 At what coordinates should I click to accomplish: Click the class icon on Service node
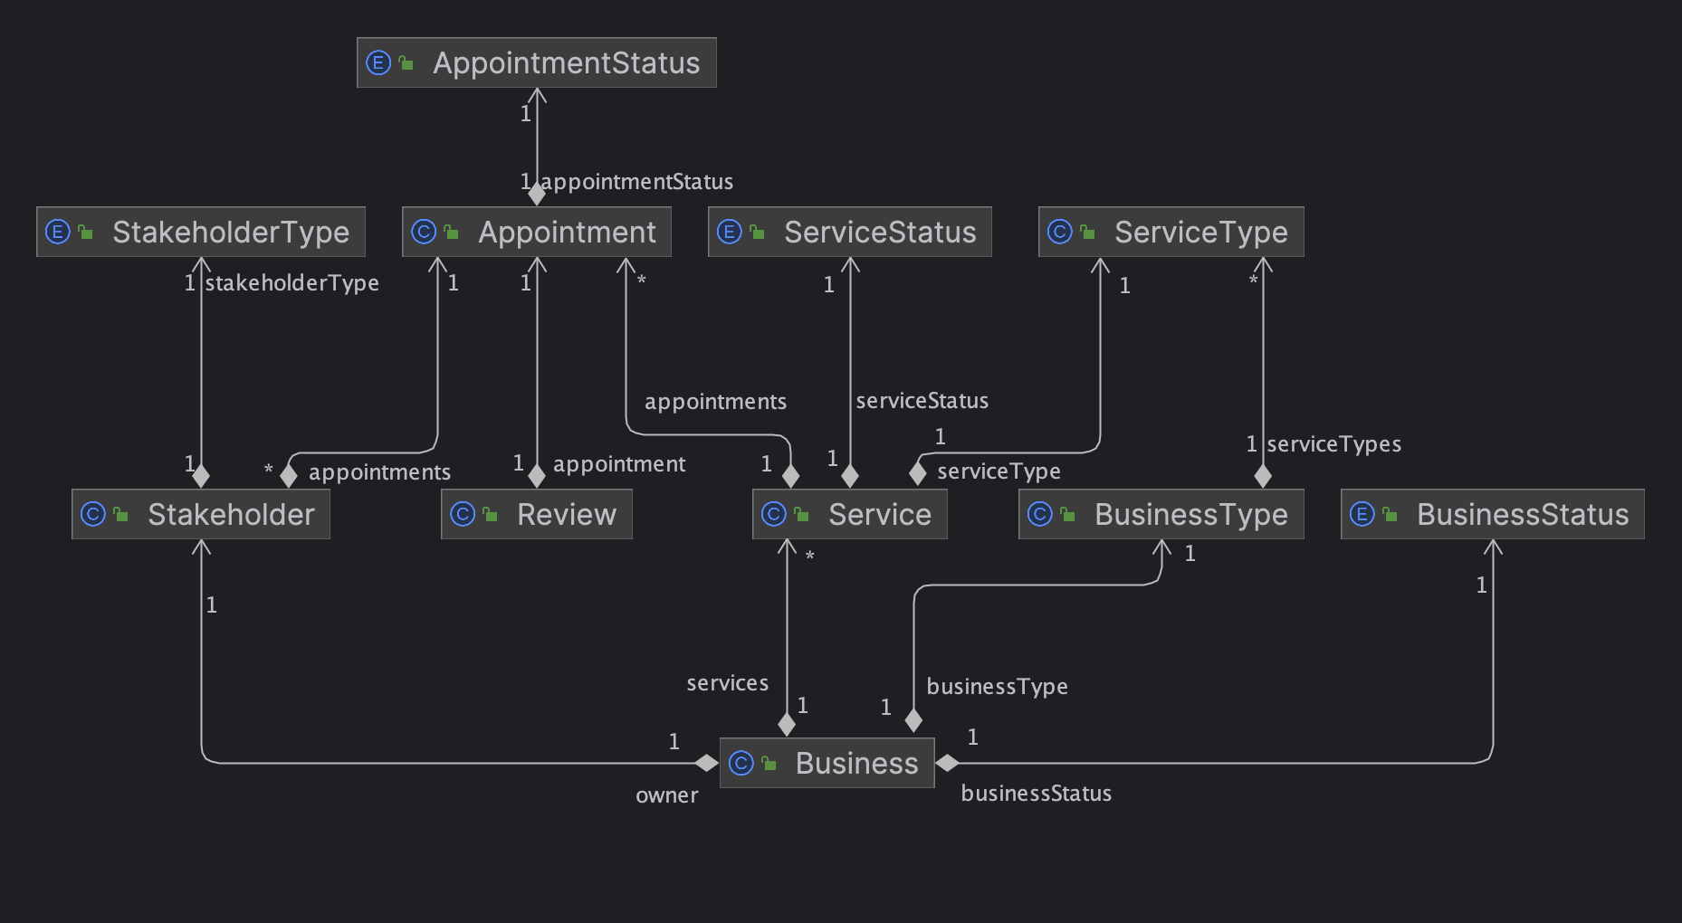click(x=773, y=514)
